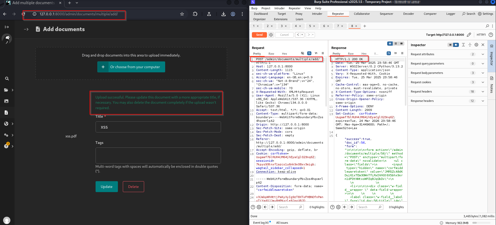Open Repeater tab search magnifier
Viewport: 496px width, 225px height.
487,26
